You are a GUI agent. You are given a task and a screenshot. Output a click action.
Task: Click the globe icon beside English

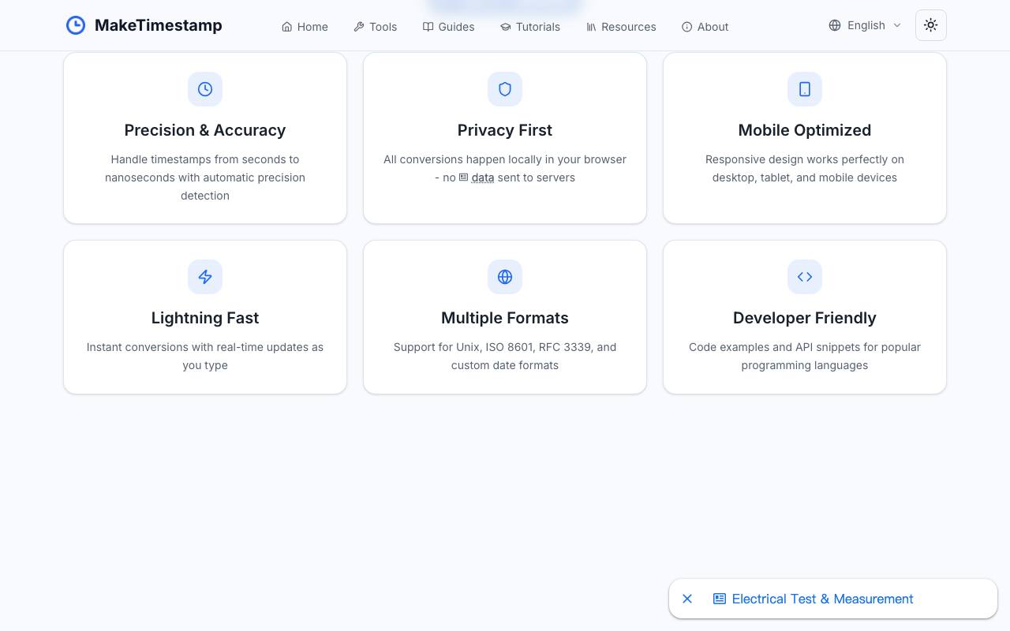(835, 25)
